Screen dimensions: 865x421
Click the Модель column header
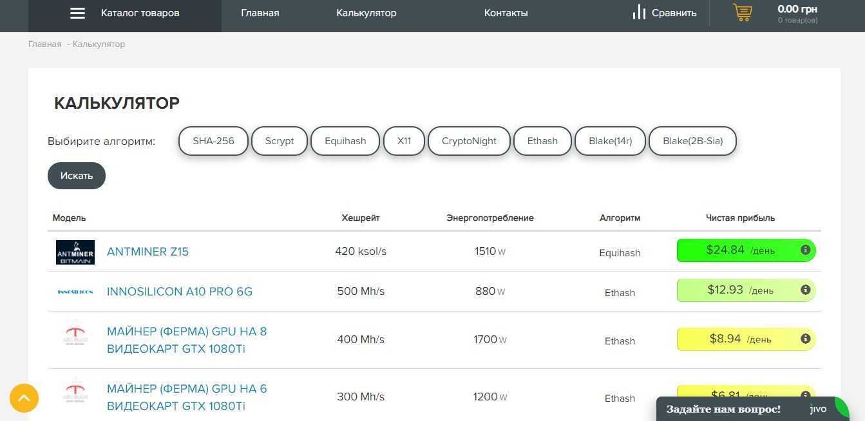click(x=69, y=218)
